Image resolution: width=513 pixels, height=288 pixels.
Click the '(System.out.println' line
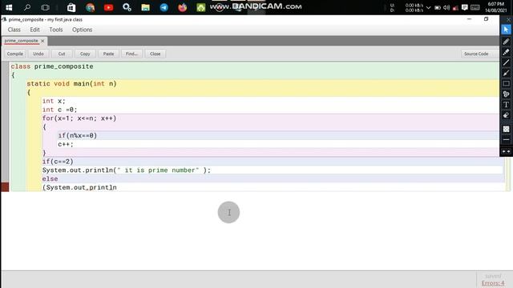point(79,187)
